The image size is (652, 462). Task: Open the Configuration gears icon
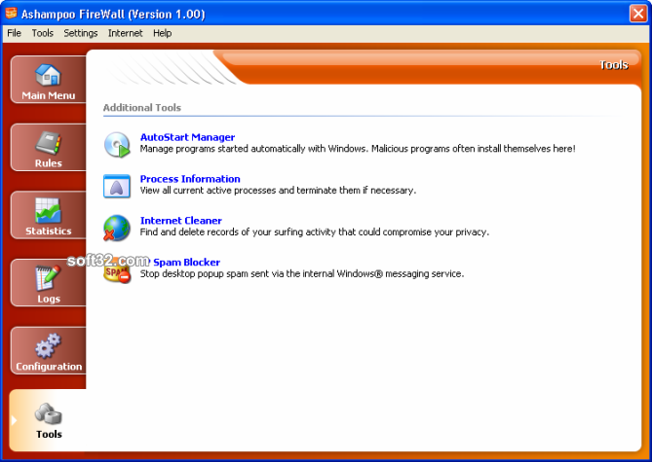(x=48, y=346)
